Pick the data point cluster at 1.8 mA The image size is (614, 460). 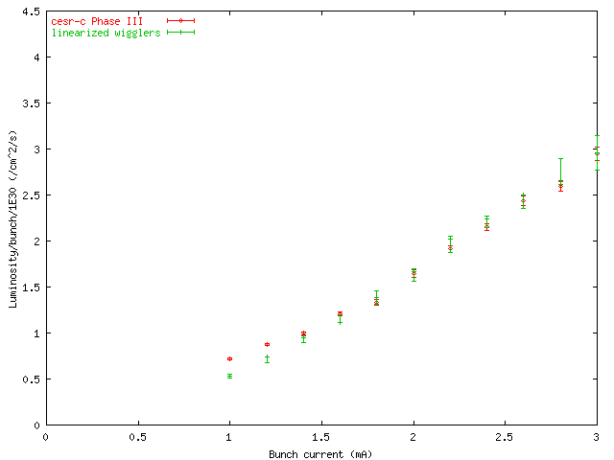377,298
